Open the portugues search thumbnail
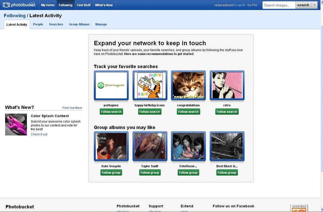323x212 pixels. (x=111, y=85)
